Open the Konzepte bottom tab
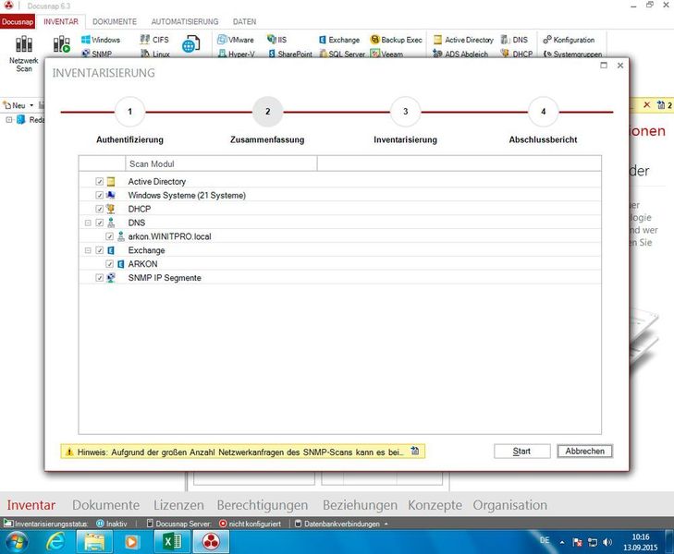 (x=435, y=505)
